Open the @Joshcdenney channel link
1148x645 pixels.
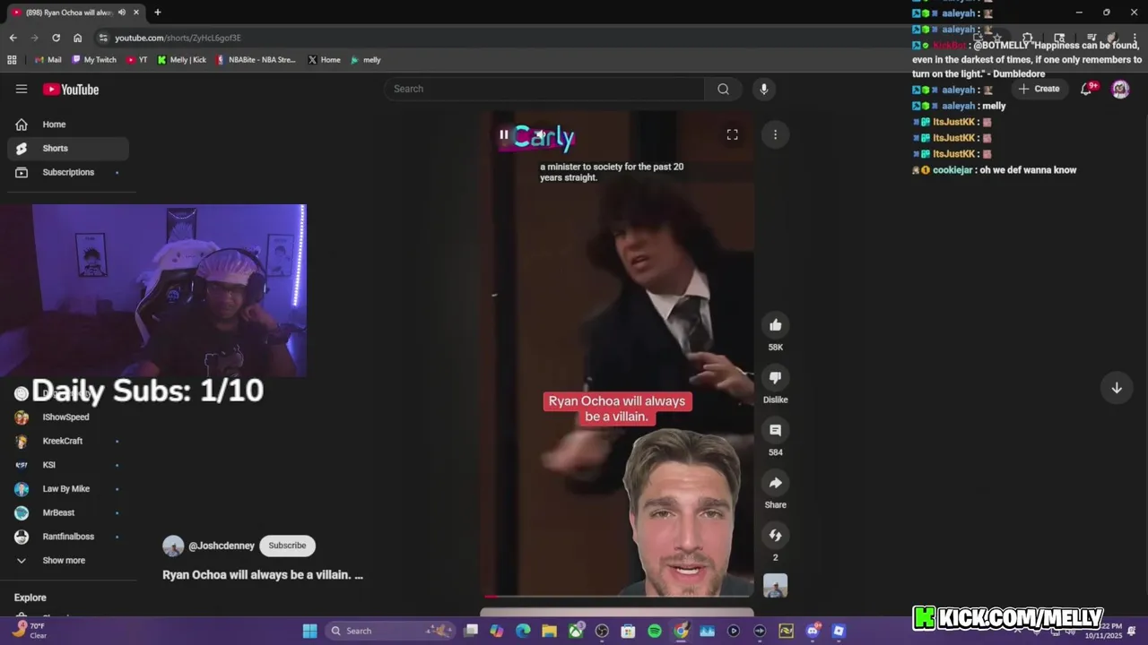tap(221, 546)
